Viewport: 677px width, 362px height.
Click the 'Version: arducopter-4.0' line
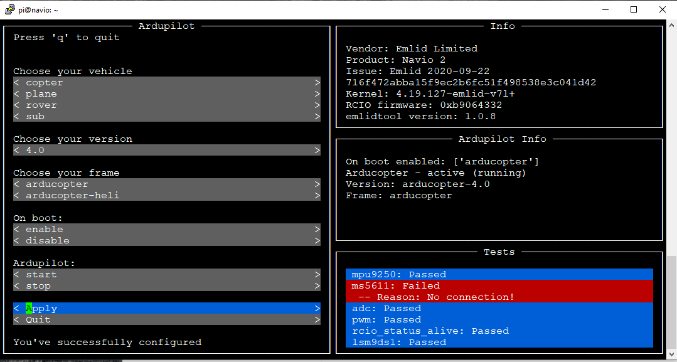(x=417, y=184)
